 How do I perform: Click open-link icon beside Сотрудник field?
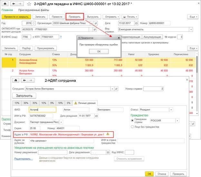117,88
